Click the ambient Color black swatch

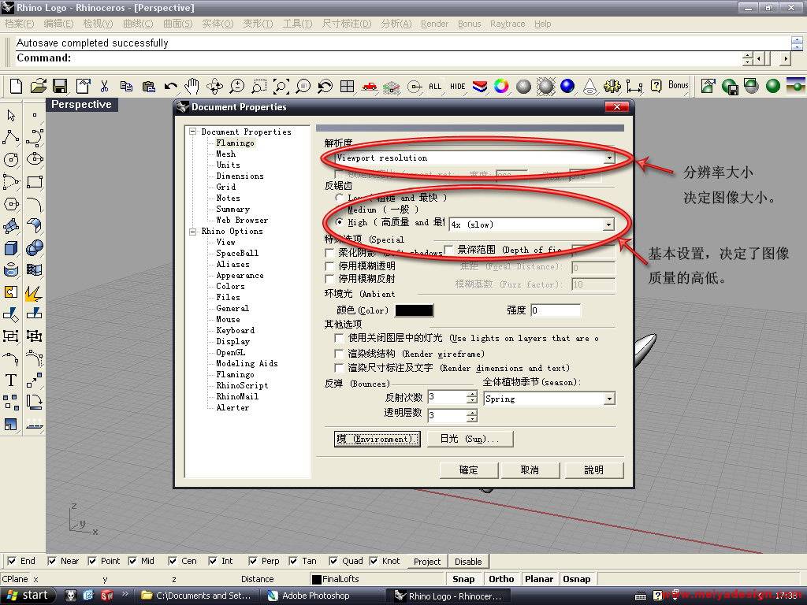[414, 310]
